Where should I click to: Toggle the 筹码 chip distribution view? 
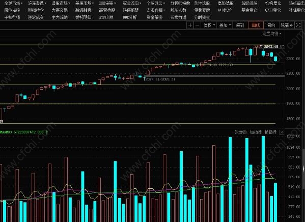click(x=240, y=25)
